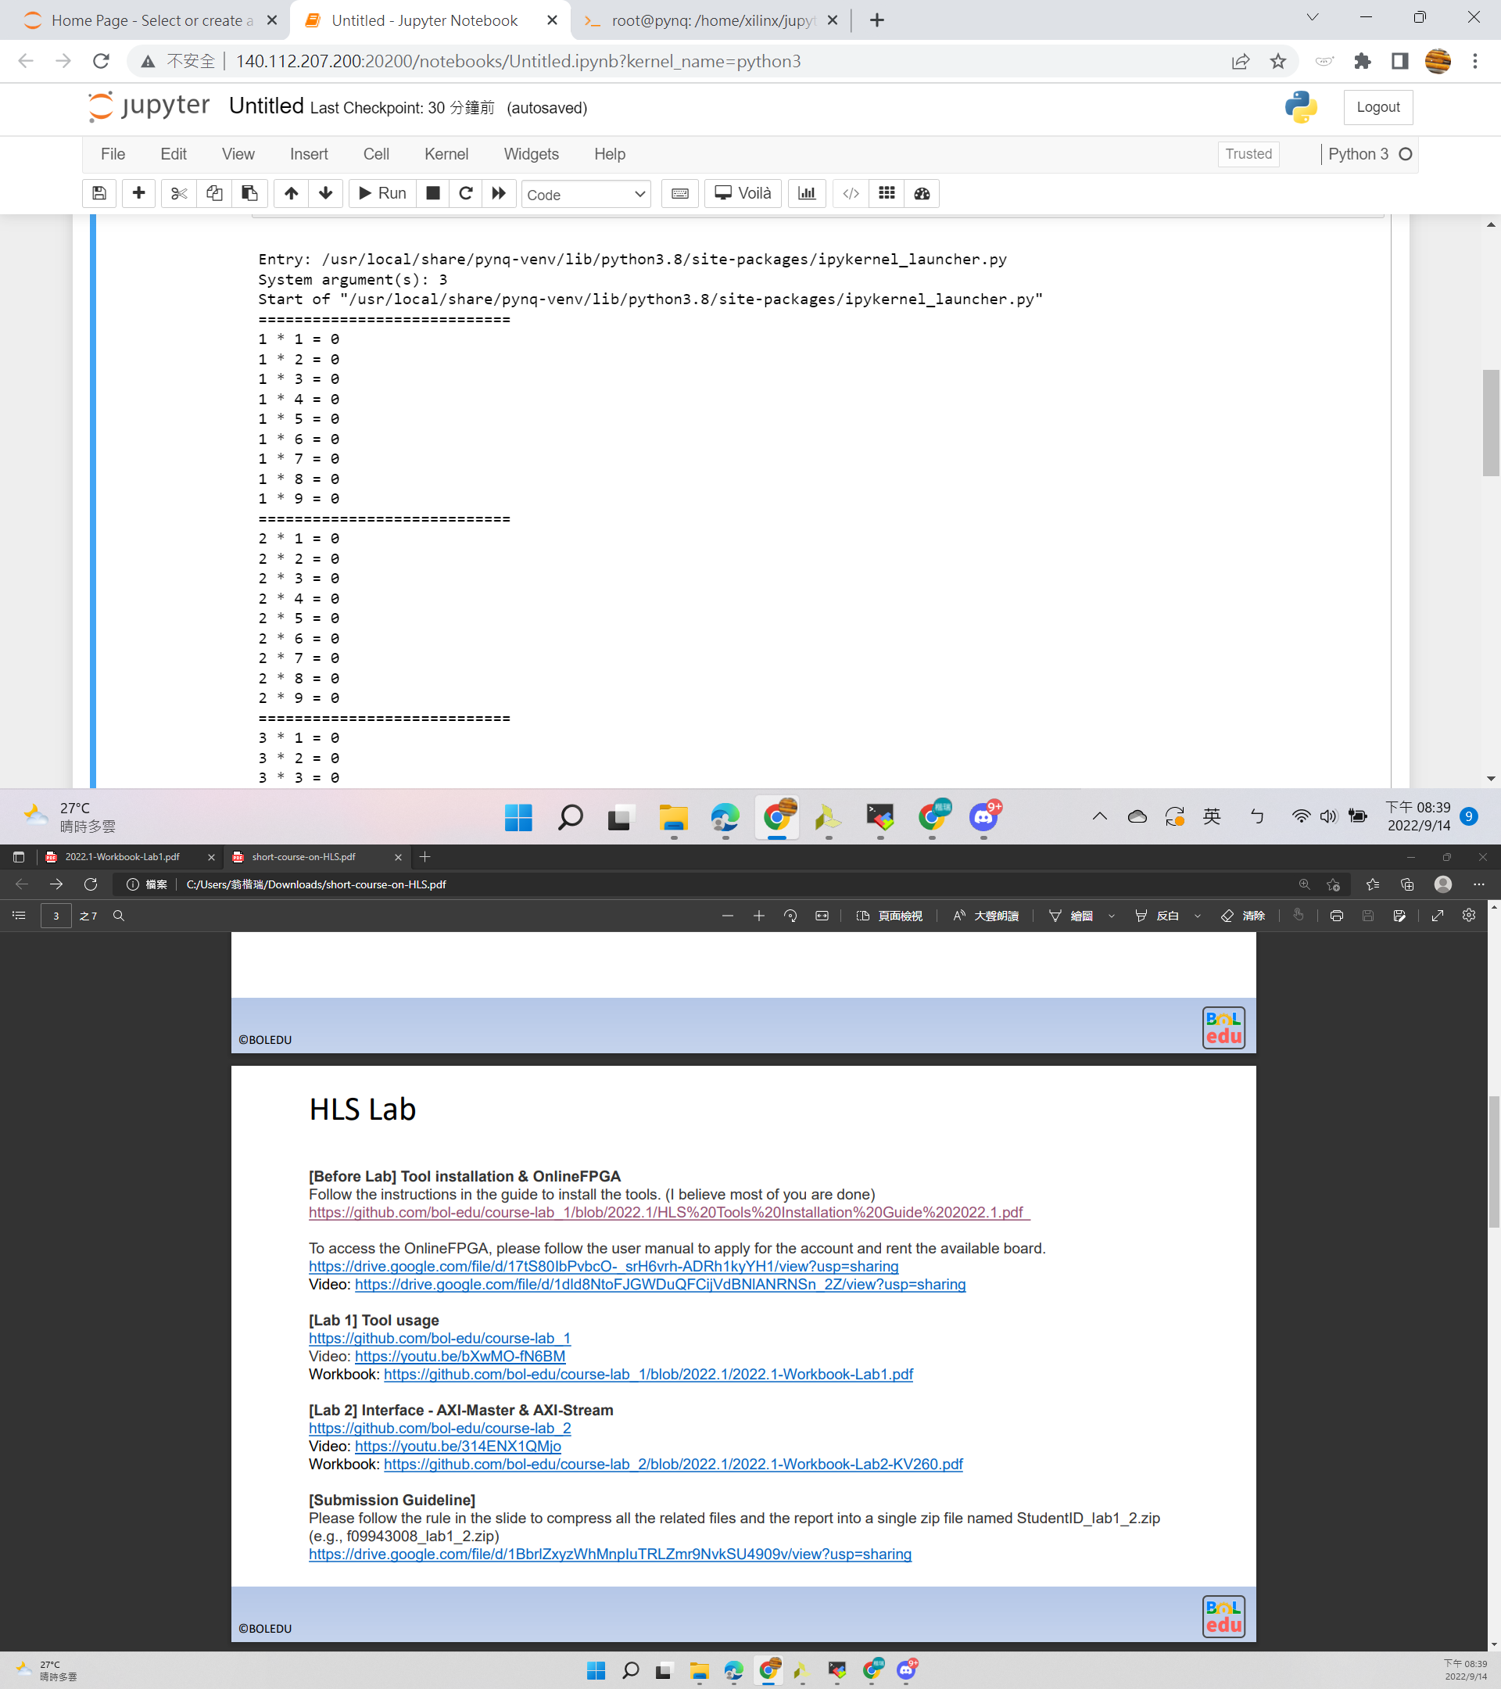Image resolution: width=1501 pixels, height=1689 pixels.
Task: Enable 反白 text highlighting in the PDF
Action: (x=1165, y=916)
